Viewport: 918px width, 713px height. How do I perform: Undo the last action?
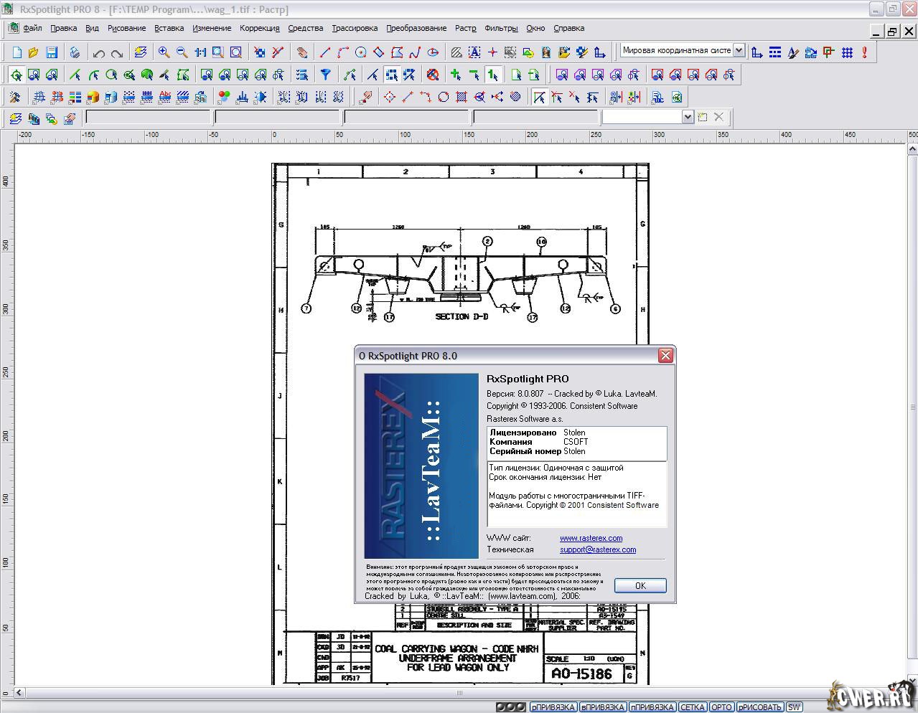[x=99, y=52]
